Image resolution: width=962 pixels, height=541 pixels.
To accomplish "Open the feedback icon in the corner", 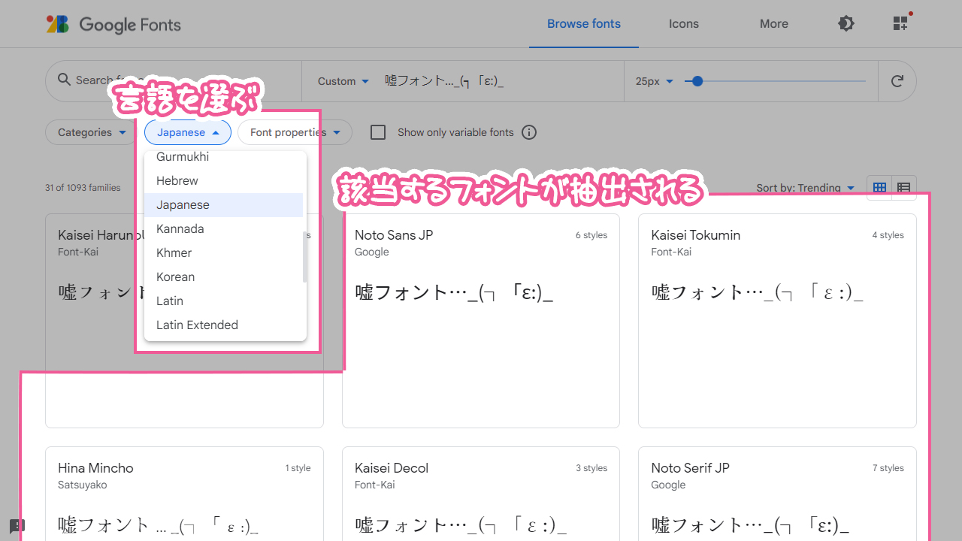I will (x=17, y=526).
